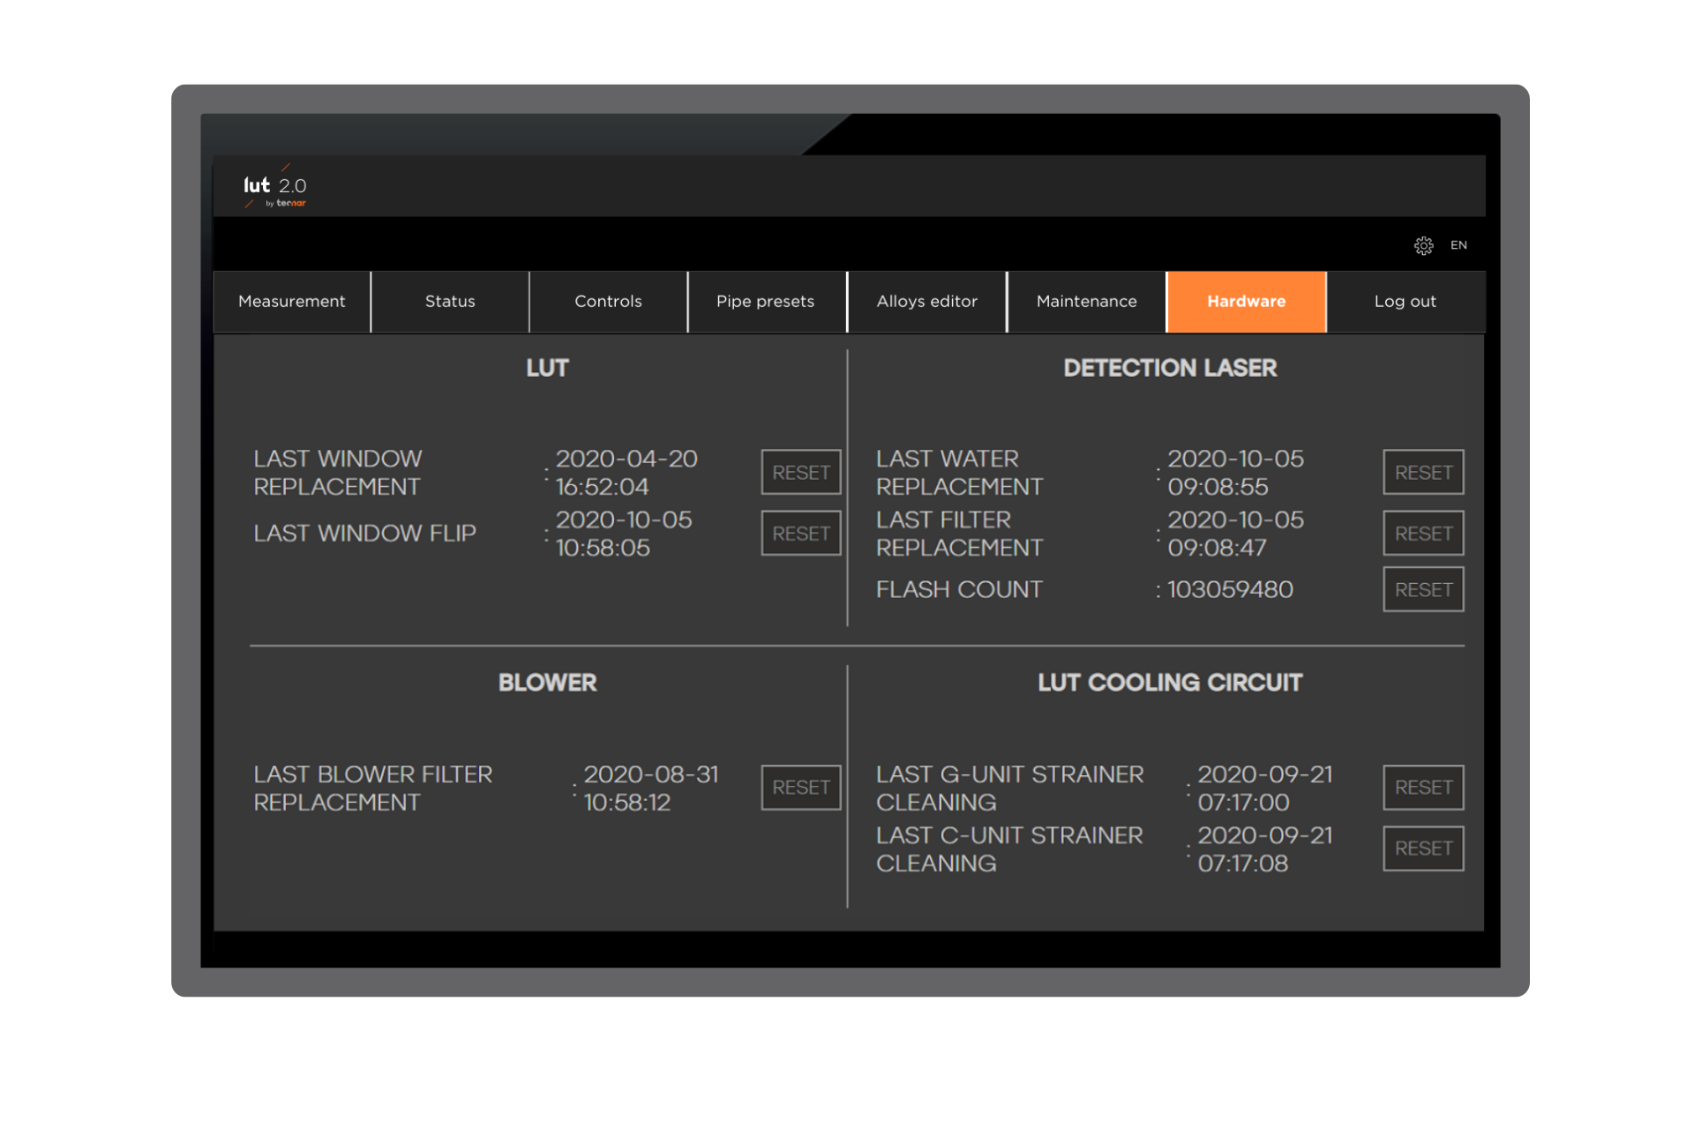Screen dimensions: 1694x1129
Task: Reset the blower filter replacement date
Action: pyautogui.click(x=800, y=788)
